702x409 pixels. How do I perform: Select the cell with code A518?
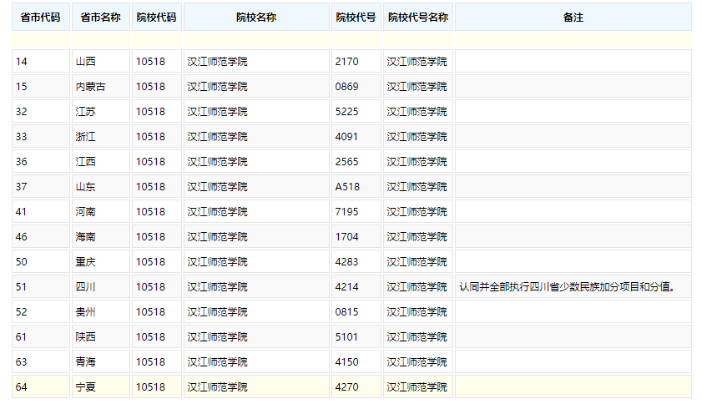347,187
